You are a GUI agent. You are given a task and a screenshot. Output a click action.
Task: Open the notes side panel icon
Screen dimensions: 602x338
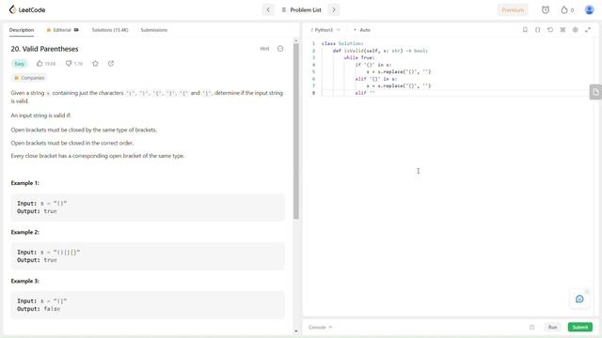tap(595, 92)
